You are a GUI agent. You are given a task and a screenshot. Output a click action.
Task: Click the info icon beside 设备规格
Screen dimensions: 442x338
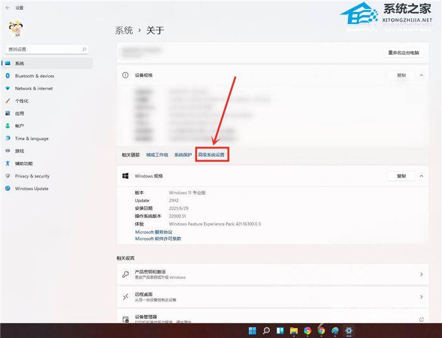coord(125,75)
